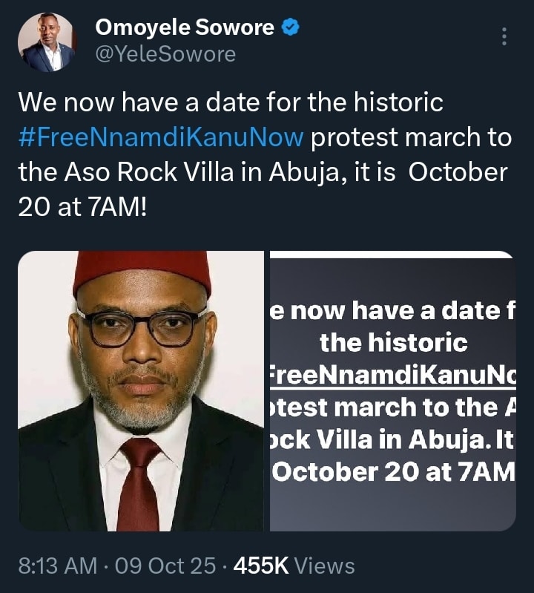Click "the historic" line in the image
534x593 pixels.
pos(393,343)
